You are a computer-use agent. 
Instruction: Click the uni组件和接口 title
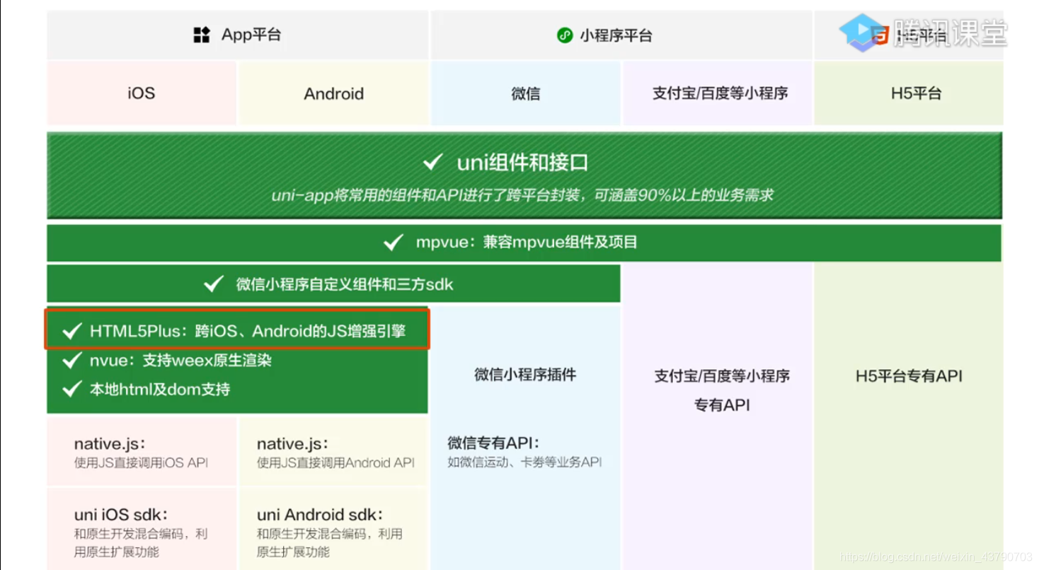(x=522, y=163)
